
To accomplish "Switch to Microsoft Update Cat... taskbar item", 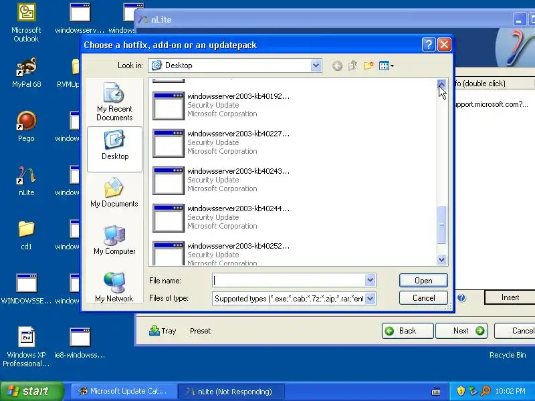I will click(124, 391).
